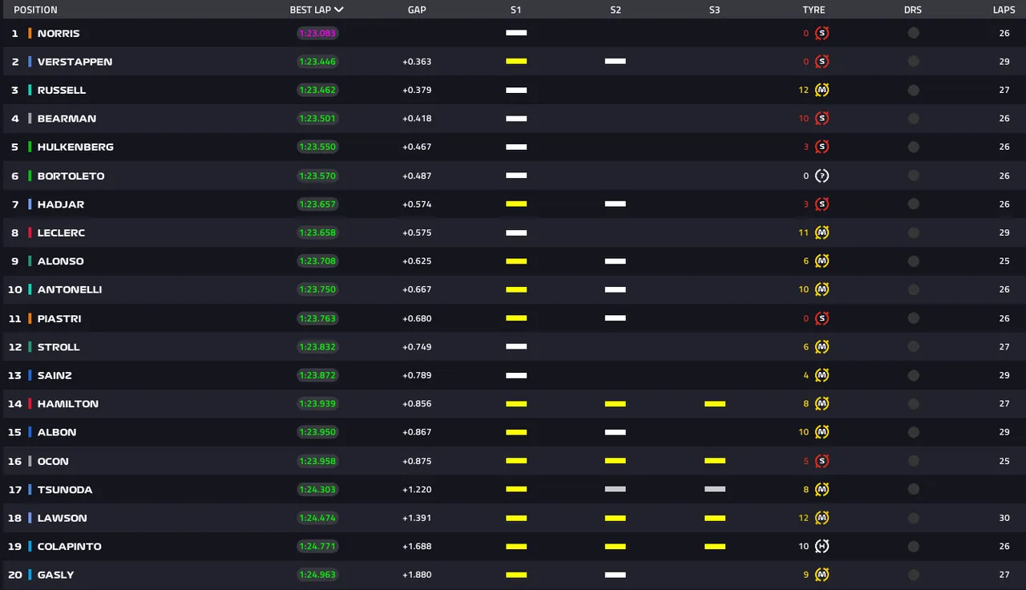Image resolution: width=1026 pixels, height=590 pixels.
Task: Click the Gap column header
Action: point(416,10)
